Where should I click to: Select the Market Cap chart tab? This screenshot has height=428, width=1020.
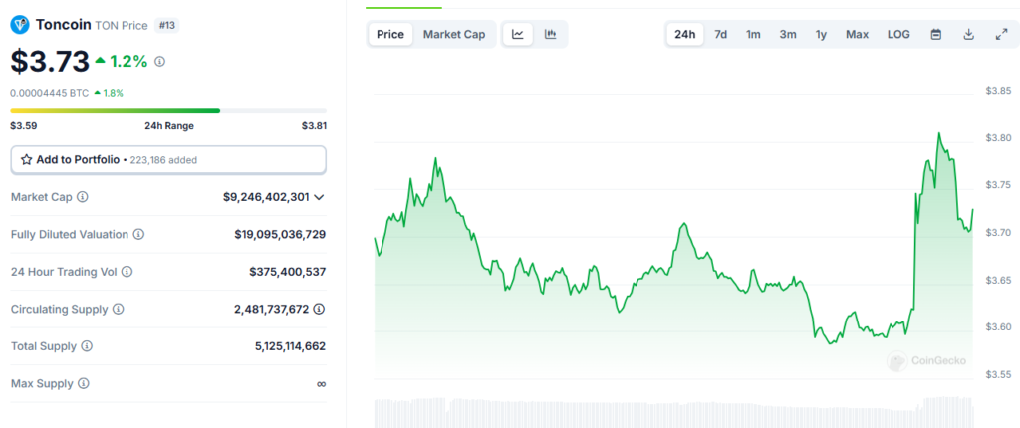(x=454, y=35)
